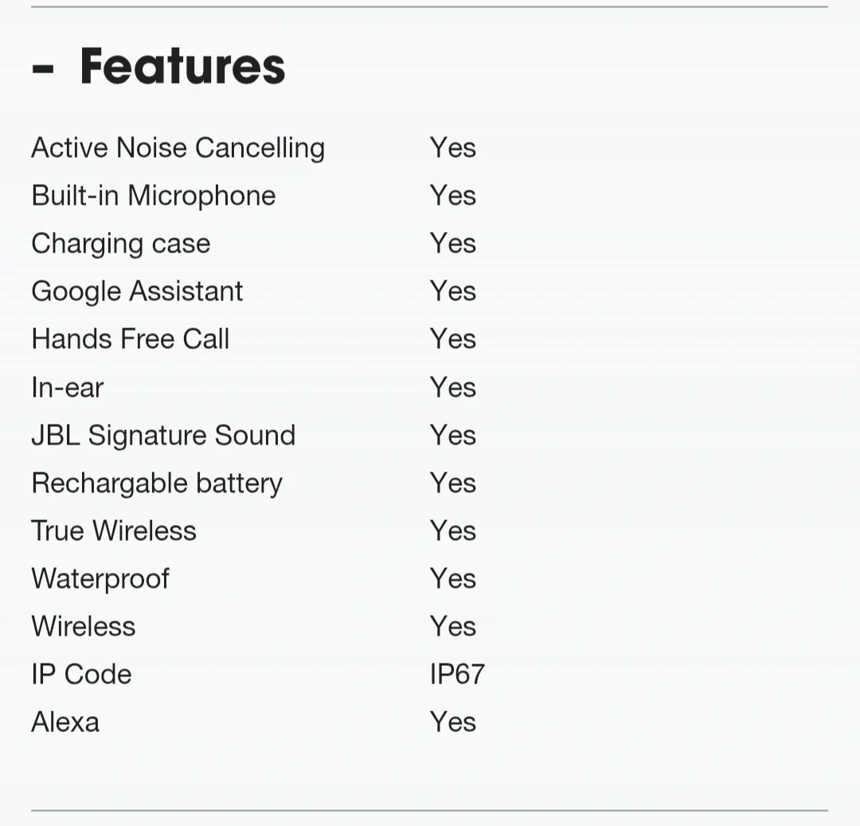Screen dimensions: 860x826
Task: Select the Active Noise Cancelling label
Action: [178, 148]
